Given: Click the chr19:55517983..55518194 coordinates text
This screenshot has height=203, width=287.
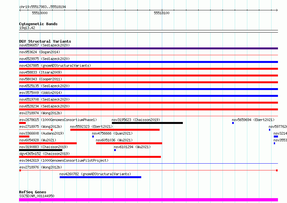Looking at the screenshot, I should click(x=43, y=7).
